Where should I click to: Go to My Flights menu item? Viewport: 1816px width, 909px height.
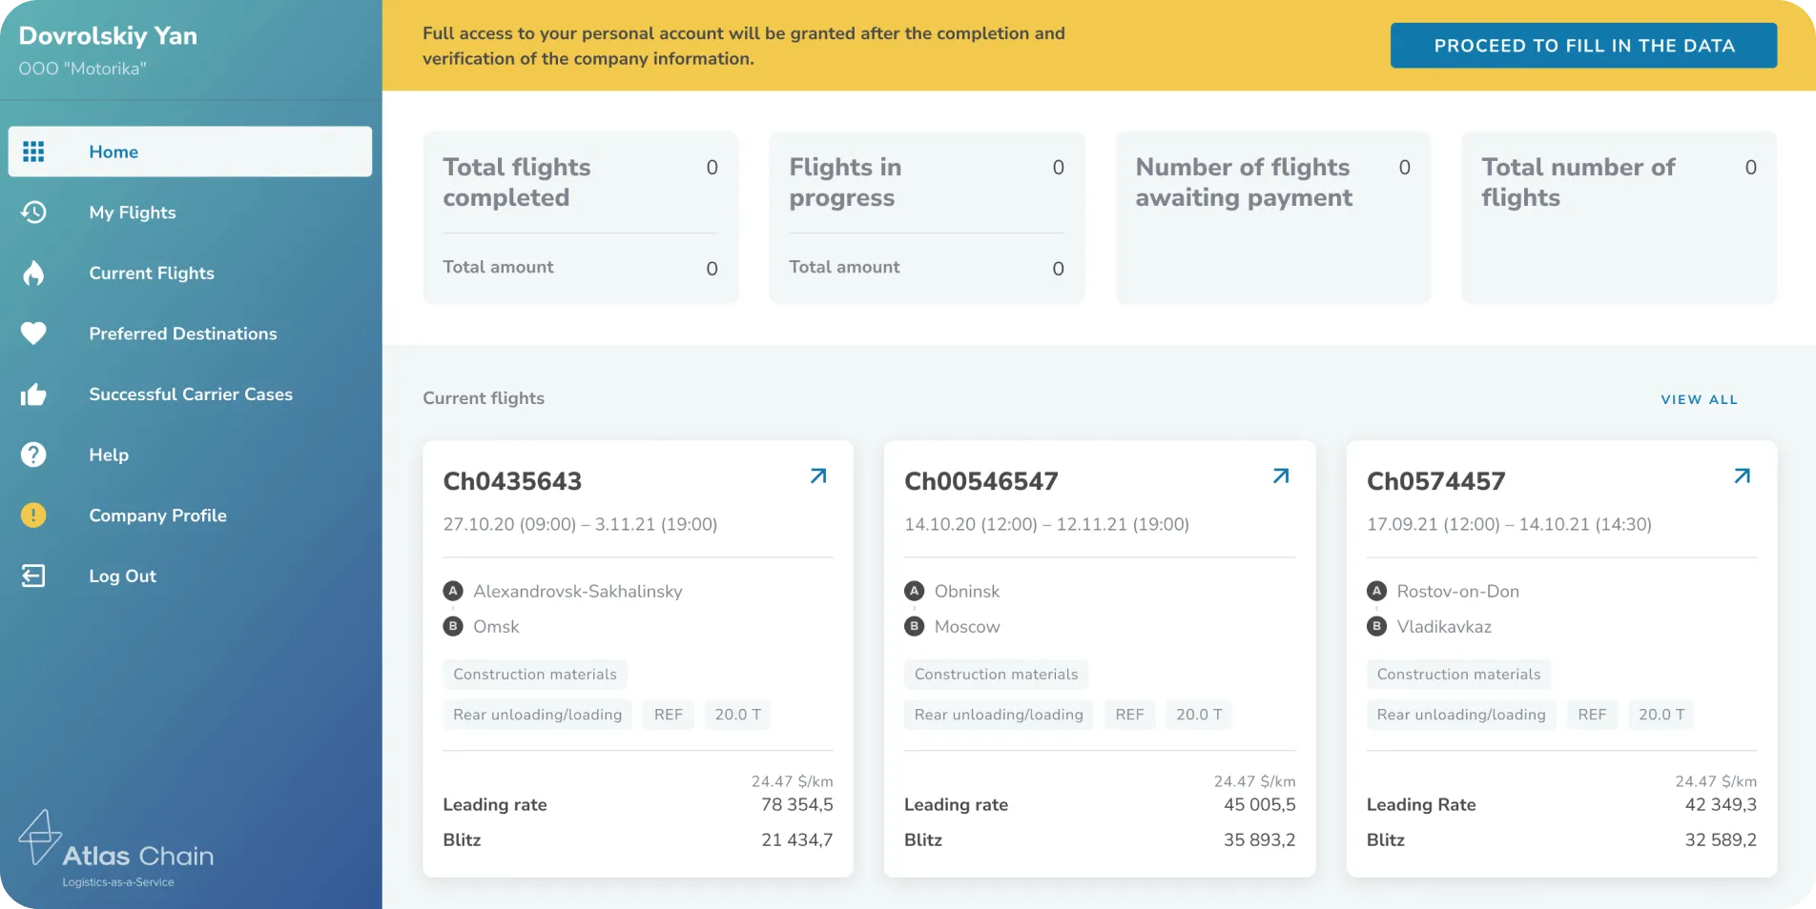coord(133,212)
